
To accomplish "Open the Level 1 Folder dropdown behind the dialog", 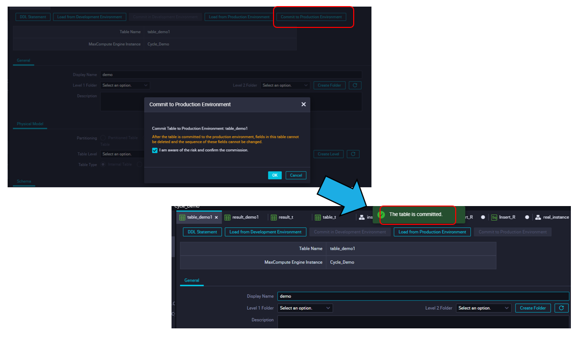I will click(125, 85).
